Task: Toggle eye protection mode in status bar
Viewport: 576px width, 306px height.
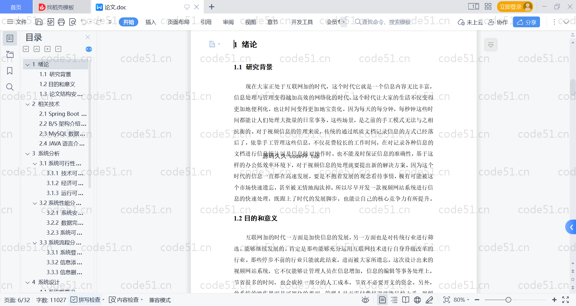Action: (x=365, y=300)
